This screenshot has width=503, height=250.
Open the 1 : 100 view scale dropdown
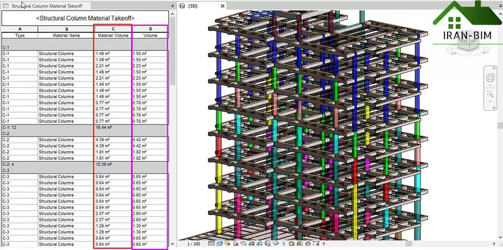click(x=193, y=244)
